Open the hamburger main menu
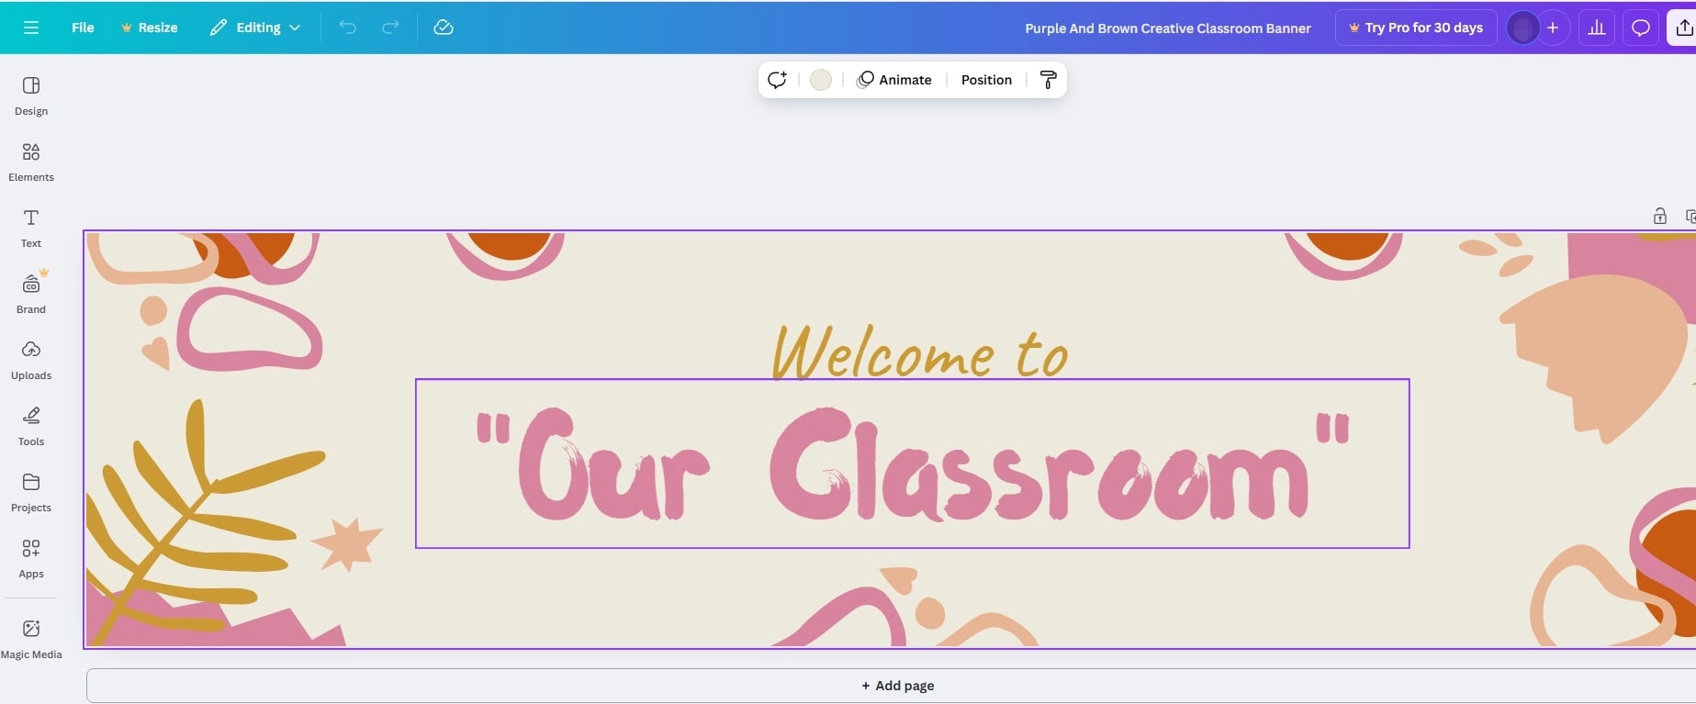This screenshot has width=1696, height=704. click(31, 28)
